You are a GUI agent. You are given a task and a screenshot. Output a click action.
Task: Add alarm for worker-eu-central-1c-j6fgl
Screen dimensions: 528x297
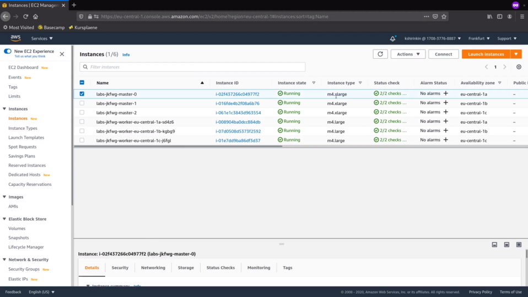pyautogui.click(x=445, y=140)
